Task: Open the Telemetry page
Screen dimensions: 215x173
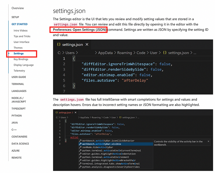Action: click(19, 71)
